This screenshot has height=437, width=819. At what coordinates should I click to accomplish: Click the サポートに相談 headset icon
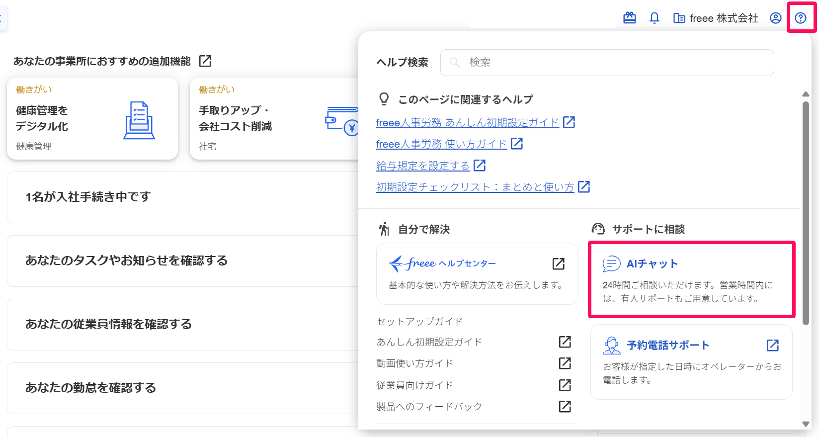click(598, 229)
